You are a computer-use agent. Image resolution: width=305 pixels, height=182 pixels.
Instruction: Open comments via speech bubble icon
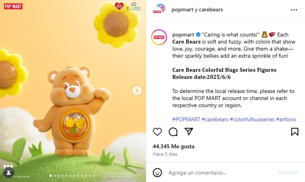click(x=173, y=132)
